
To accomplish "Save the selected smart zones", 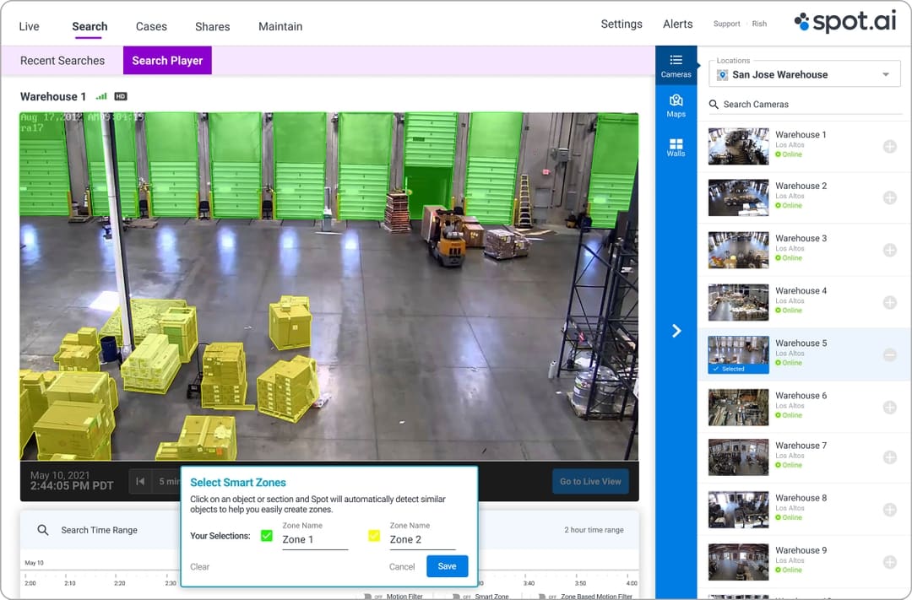I will pyautogui.click(x=447, y=566).
